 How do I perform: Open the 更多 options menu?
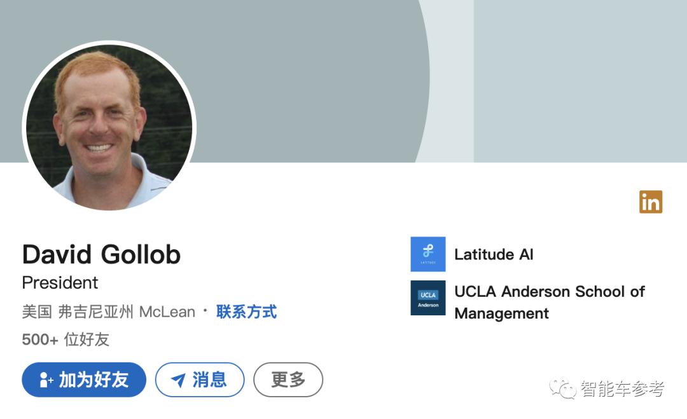coord(288,380)
